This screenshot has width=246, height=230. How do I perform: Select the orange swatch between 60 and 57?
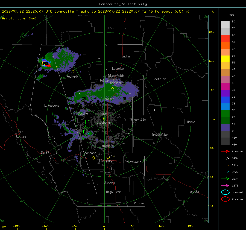pyautogui.click(x=225, y=45)
